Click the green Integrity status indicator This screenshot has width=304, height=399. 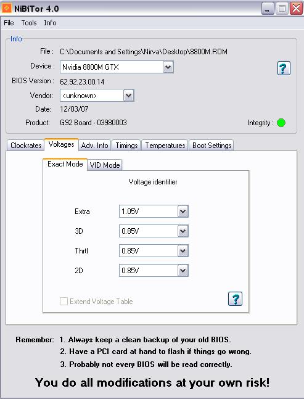[x=281, y=123]
